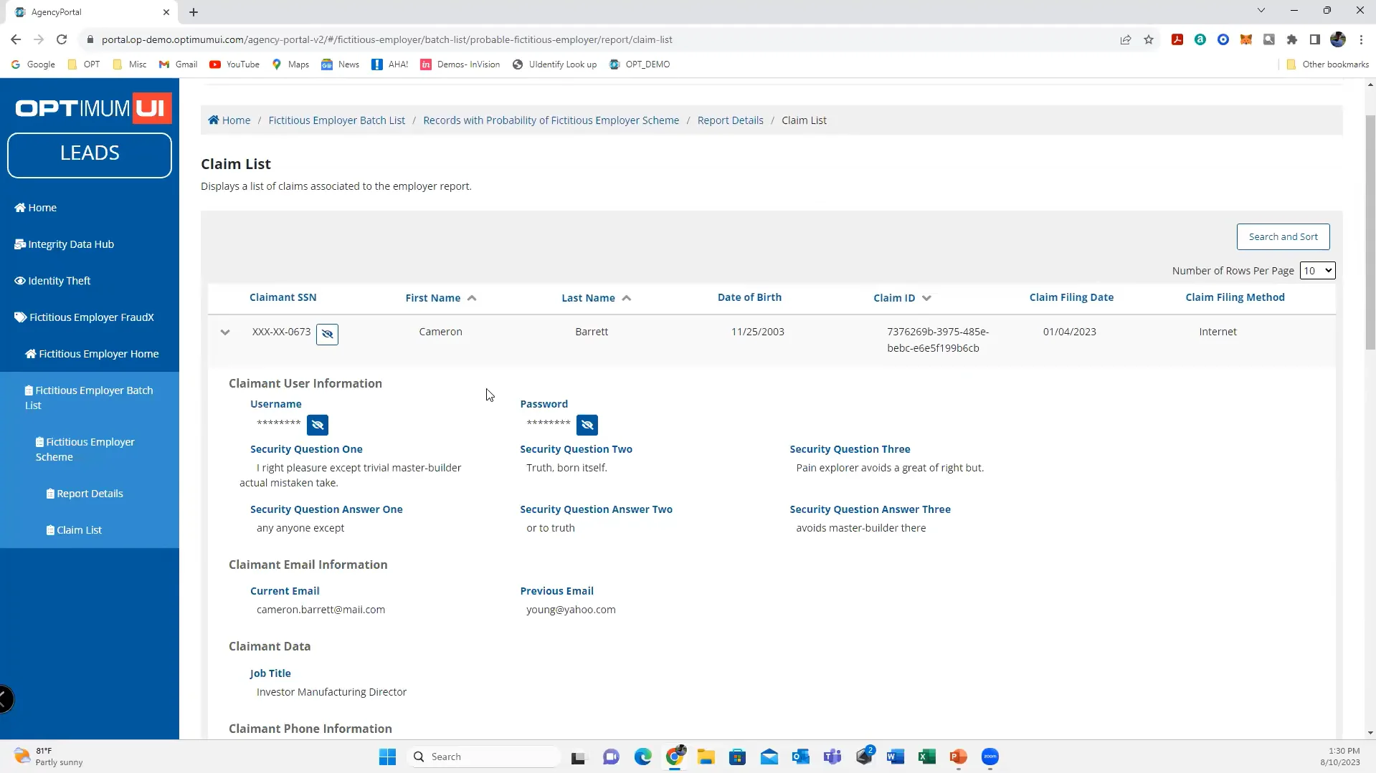This screenshot has height=773, width=1376.
Task: Open Fictitious Employer FraudX sidebar item
Action: click(84, 317)
